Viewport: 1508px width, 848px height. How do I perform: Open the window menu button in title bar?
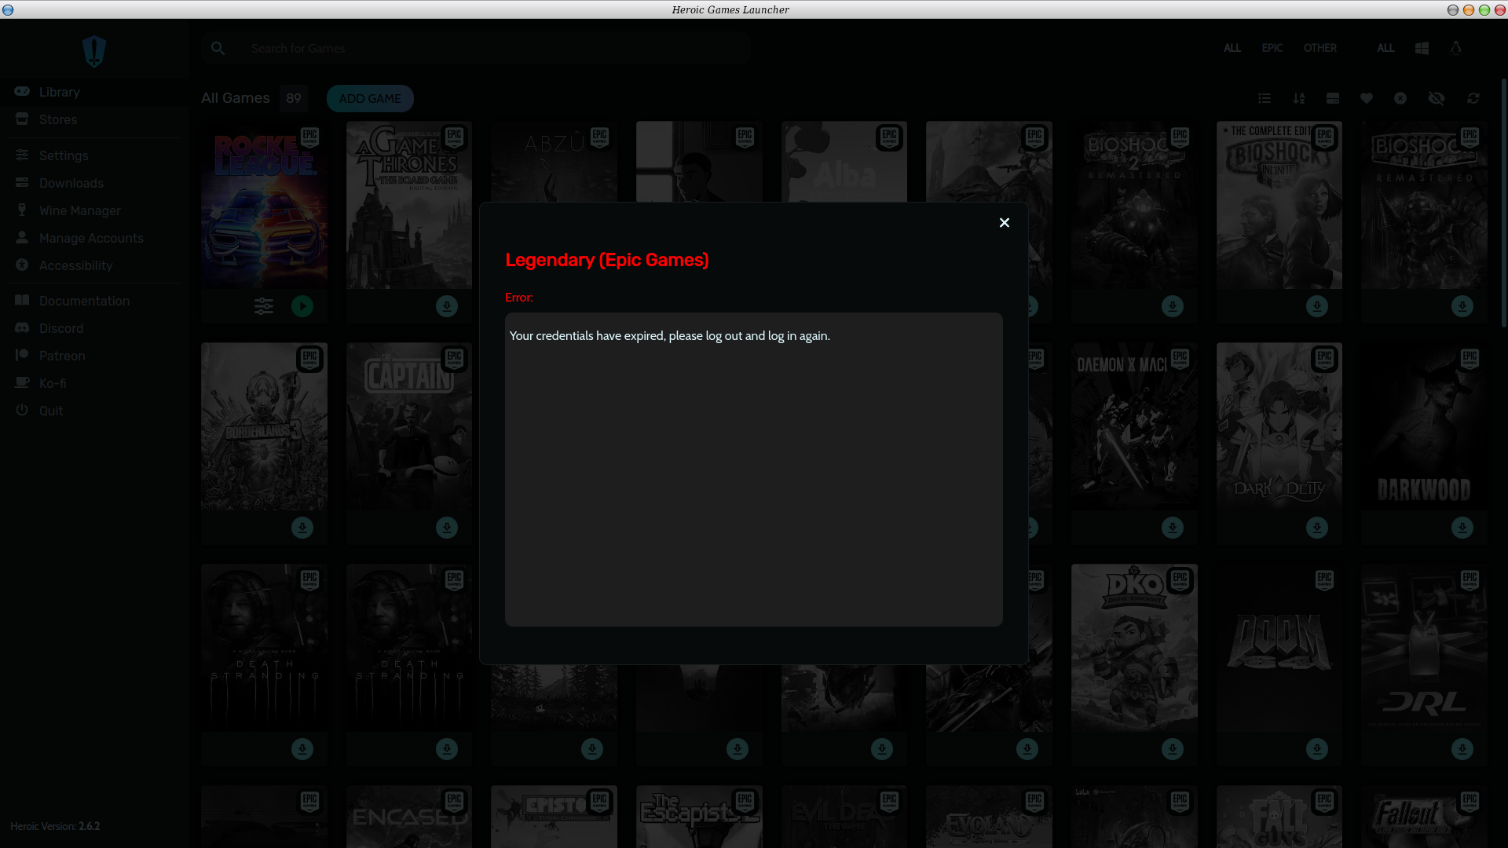coord(8,9)
